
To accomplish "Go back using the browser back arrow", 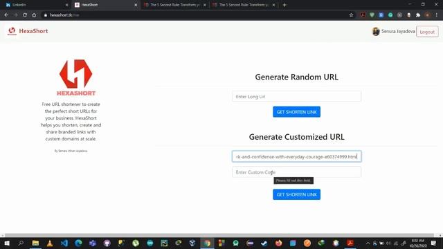I will [6, 15].
